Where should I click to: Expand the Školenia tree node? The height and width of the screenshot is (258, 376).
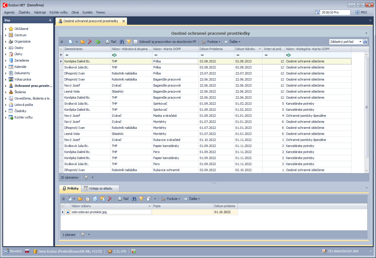click(x=5, y=92)
